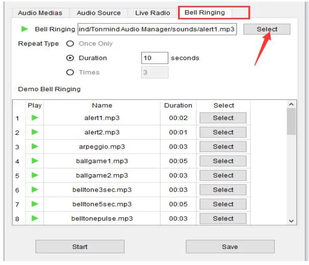Play the alert2.mp3 demo sound
309x265 pixels.
(x=35, y=132)
